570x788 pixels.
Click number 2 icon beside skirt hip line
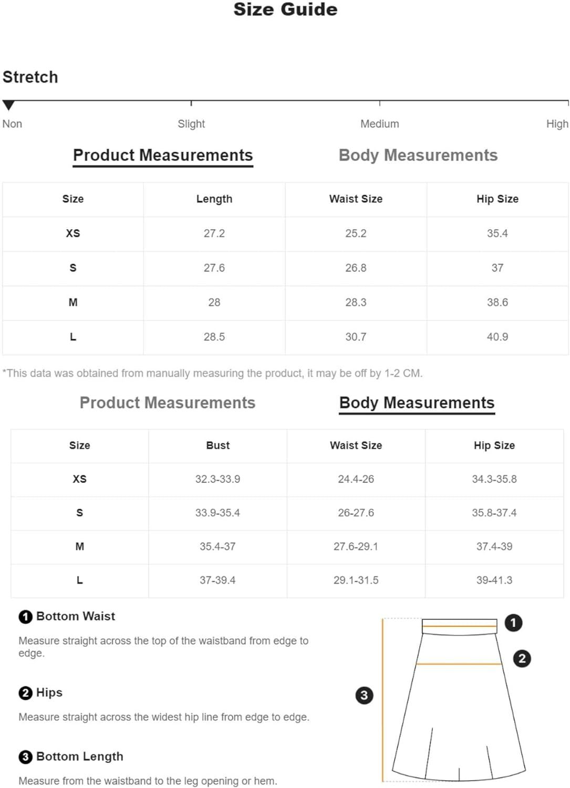coord(522,659)
